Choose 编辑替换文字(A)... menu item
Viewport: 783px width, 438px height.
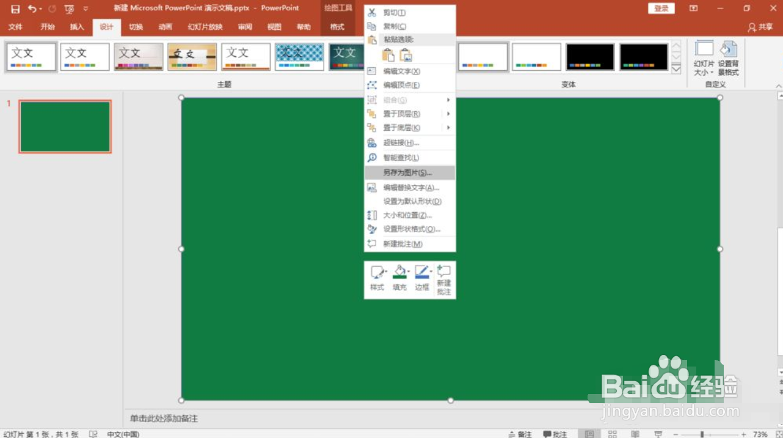[410, 188]
